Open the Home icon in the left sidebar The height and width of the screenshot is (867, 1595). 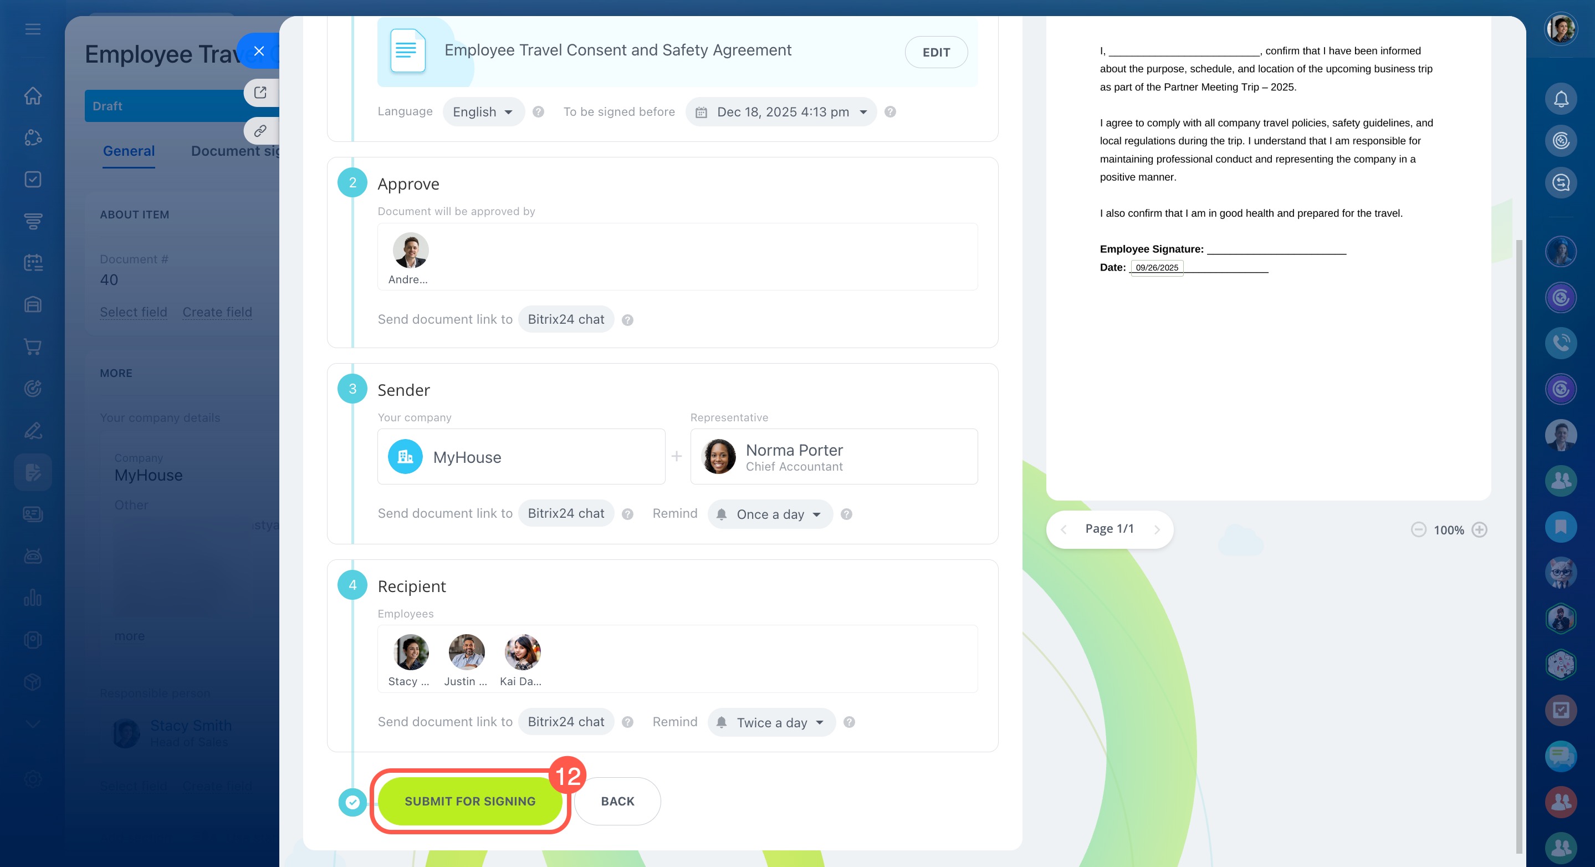[x=33, y=96]
